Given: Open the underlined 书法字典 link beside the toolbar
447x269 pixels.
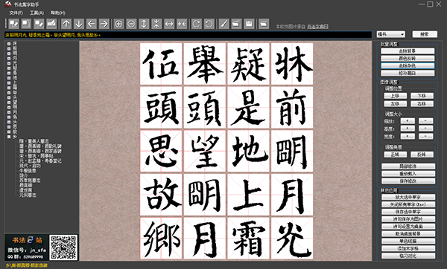Looking at the screenshot, I should (317, 27).
